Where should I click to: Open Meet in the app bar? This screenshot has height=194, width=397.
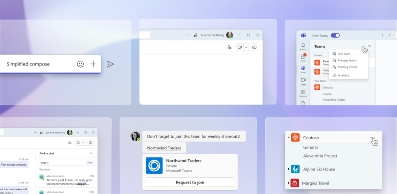[x=303, y=82]
